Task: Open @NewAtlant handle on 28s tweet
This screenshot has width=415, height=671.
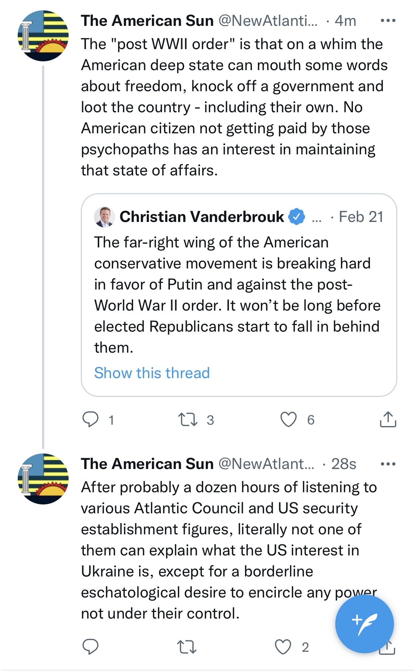Action: click(266, 464)
